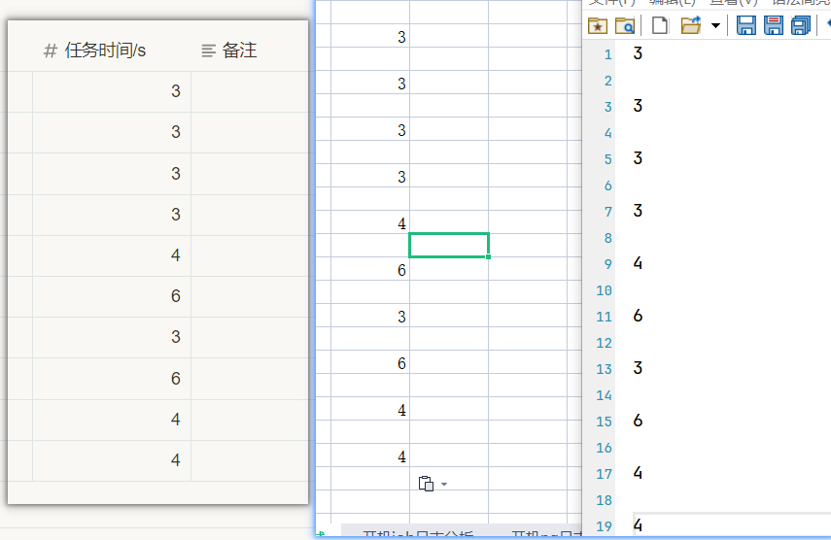Click line number 14 in editor gutter
This screenshot has height=540, width=831.
pos(605,395)
